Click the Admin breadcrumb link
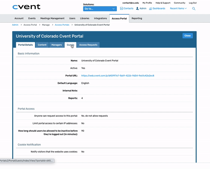Viewport: 210px width, 169px height. pyautogui.click(x=15, y=25)
